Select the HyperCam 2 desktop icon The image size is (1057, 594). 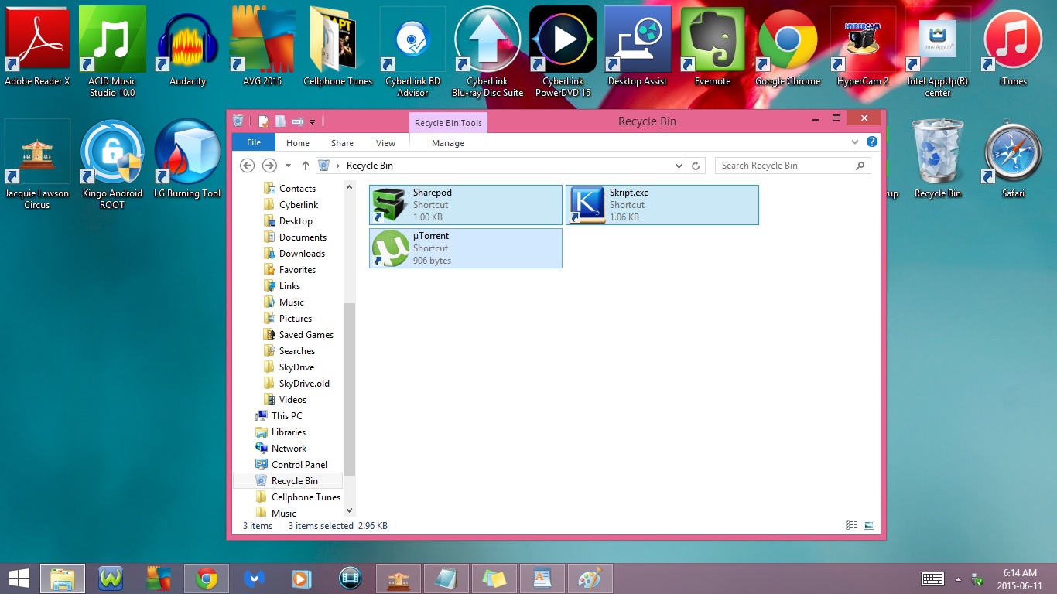click(x=863, y=47)
